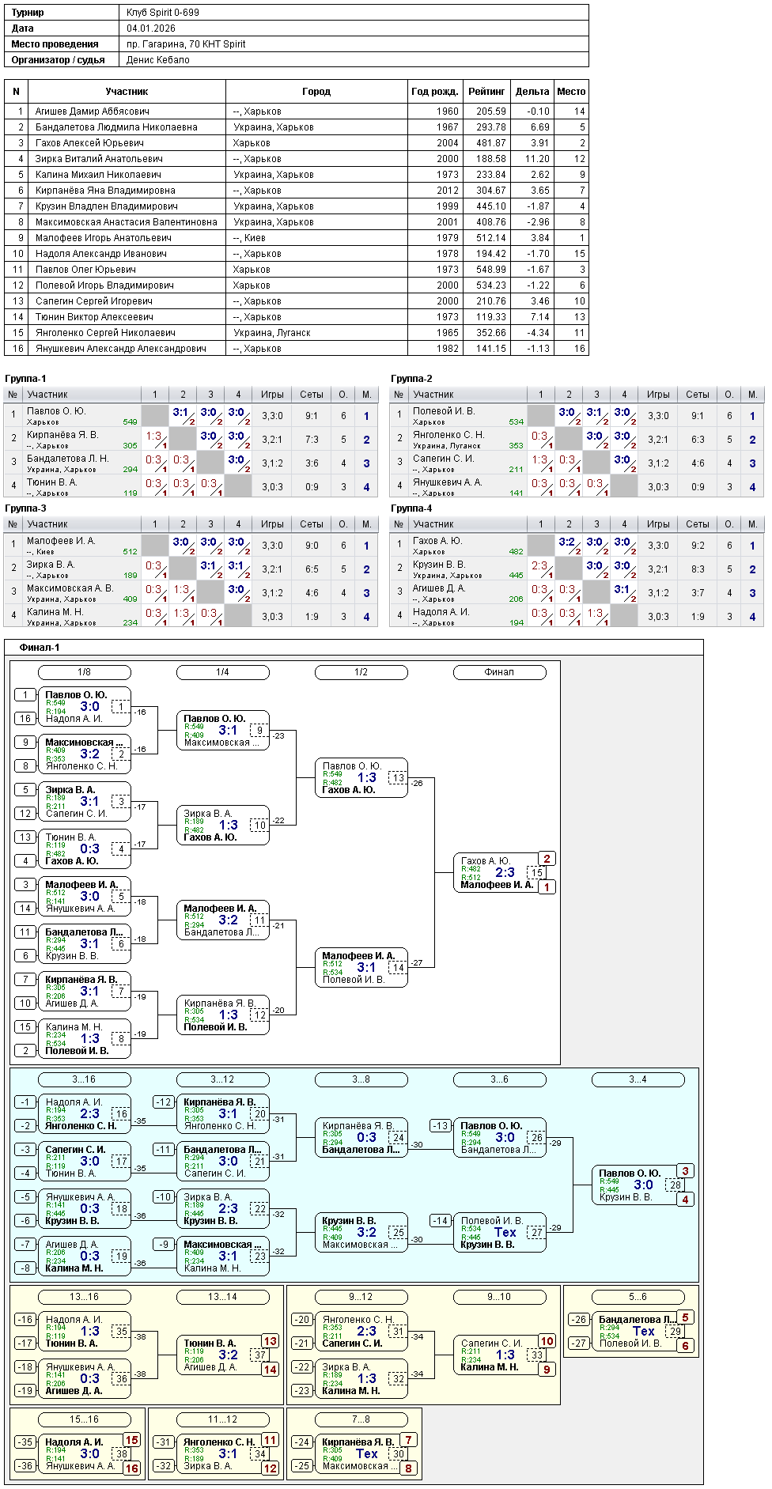Click the '1/2' round header
The height and width of the screenshot is (1489, 772).
[x=361, y=672]
